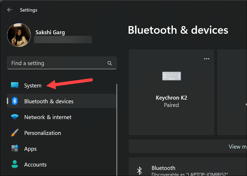
Task: Click the Bluetooth & devices sidebar icon
Action: [x=15, y=101]
